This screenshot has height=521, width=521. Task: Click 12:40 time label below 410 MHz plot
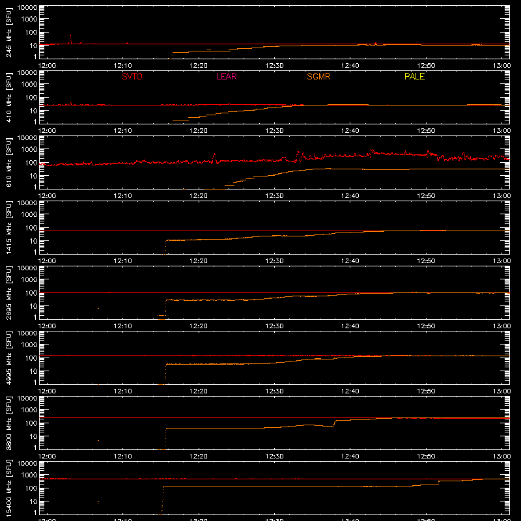[x=350, y=131]
